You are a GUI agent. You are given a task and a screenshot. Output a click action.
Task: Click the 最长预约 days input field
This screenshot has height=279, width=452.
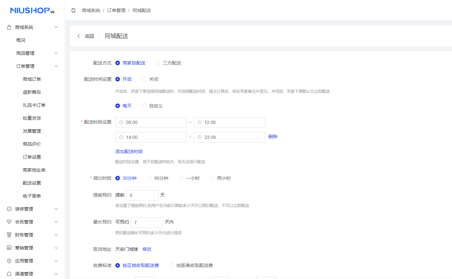tap(146, 222)
